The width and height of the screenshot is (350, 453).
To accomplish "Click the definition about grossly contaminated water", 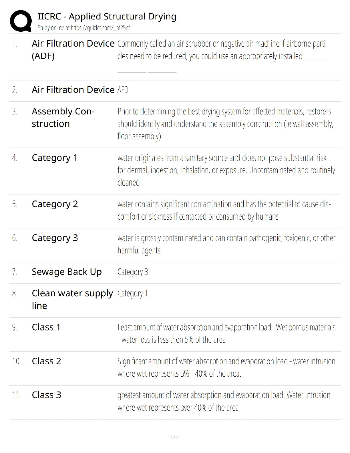I will tap(226, 244).
